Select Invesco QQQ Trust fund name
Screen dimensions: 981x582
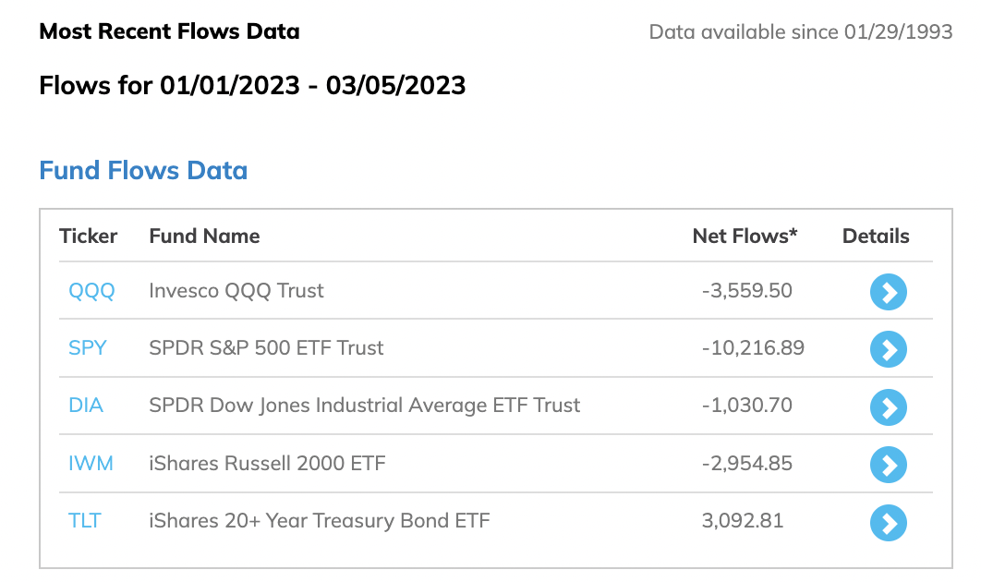[236, 291]
